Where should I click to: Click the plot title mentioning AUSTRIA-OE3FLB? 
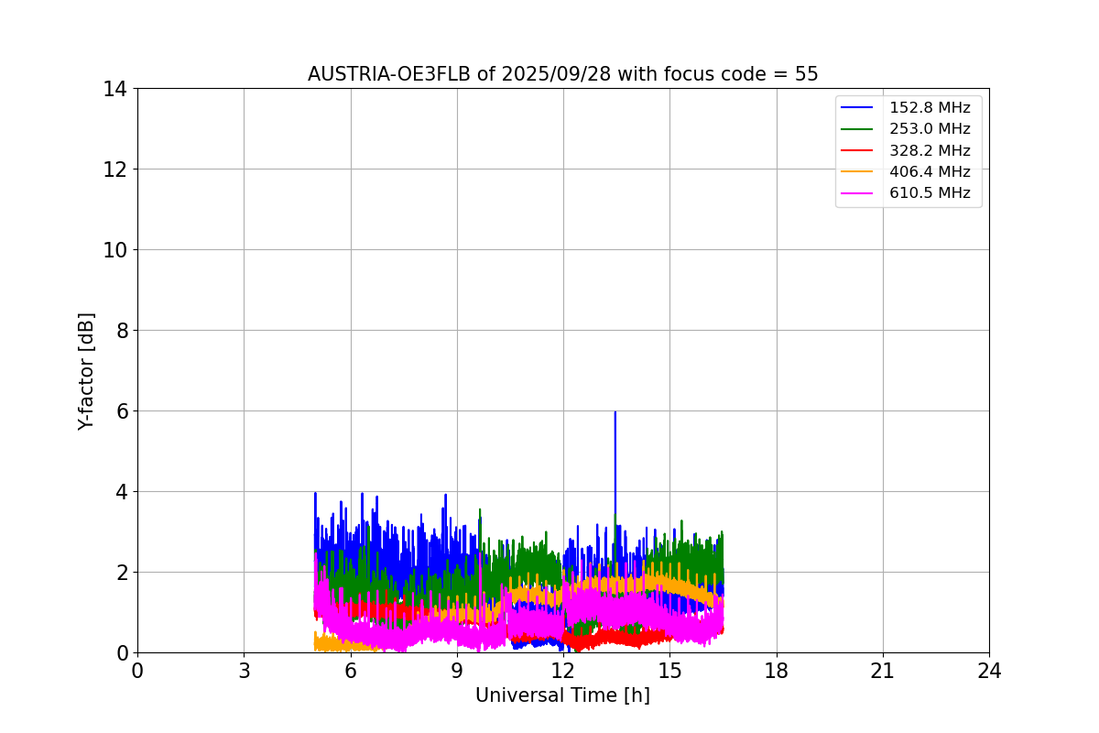click(562, 74)
